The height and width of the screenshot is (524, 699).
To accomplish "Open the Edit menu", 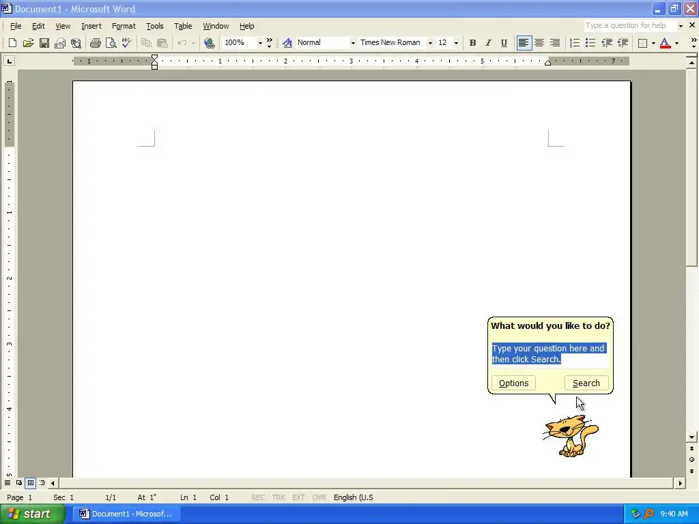I will coord(38,26).
